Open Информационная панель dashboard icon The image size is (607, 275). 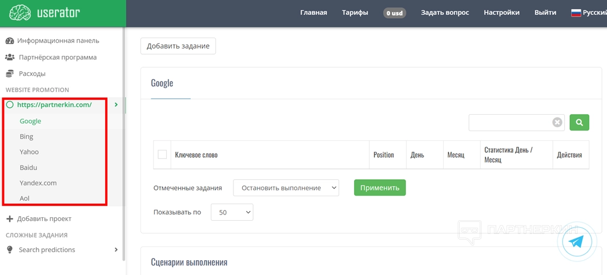[x=10, y=41]
